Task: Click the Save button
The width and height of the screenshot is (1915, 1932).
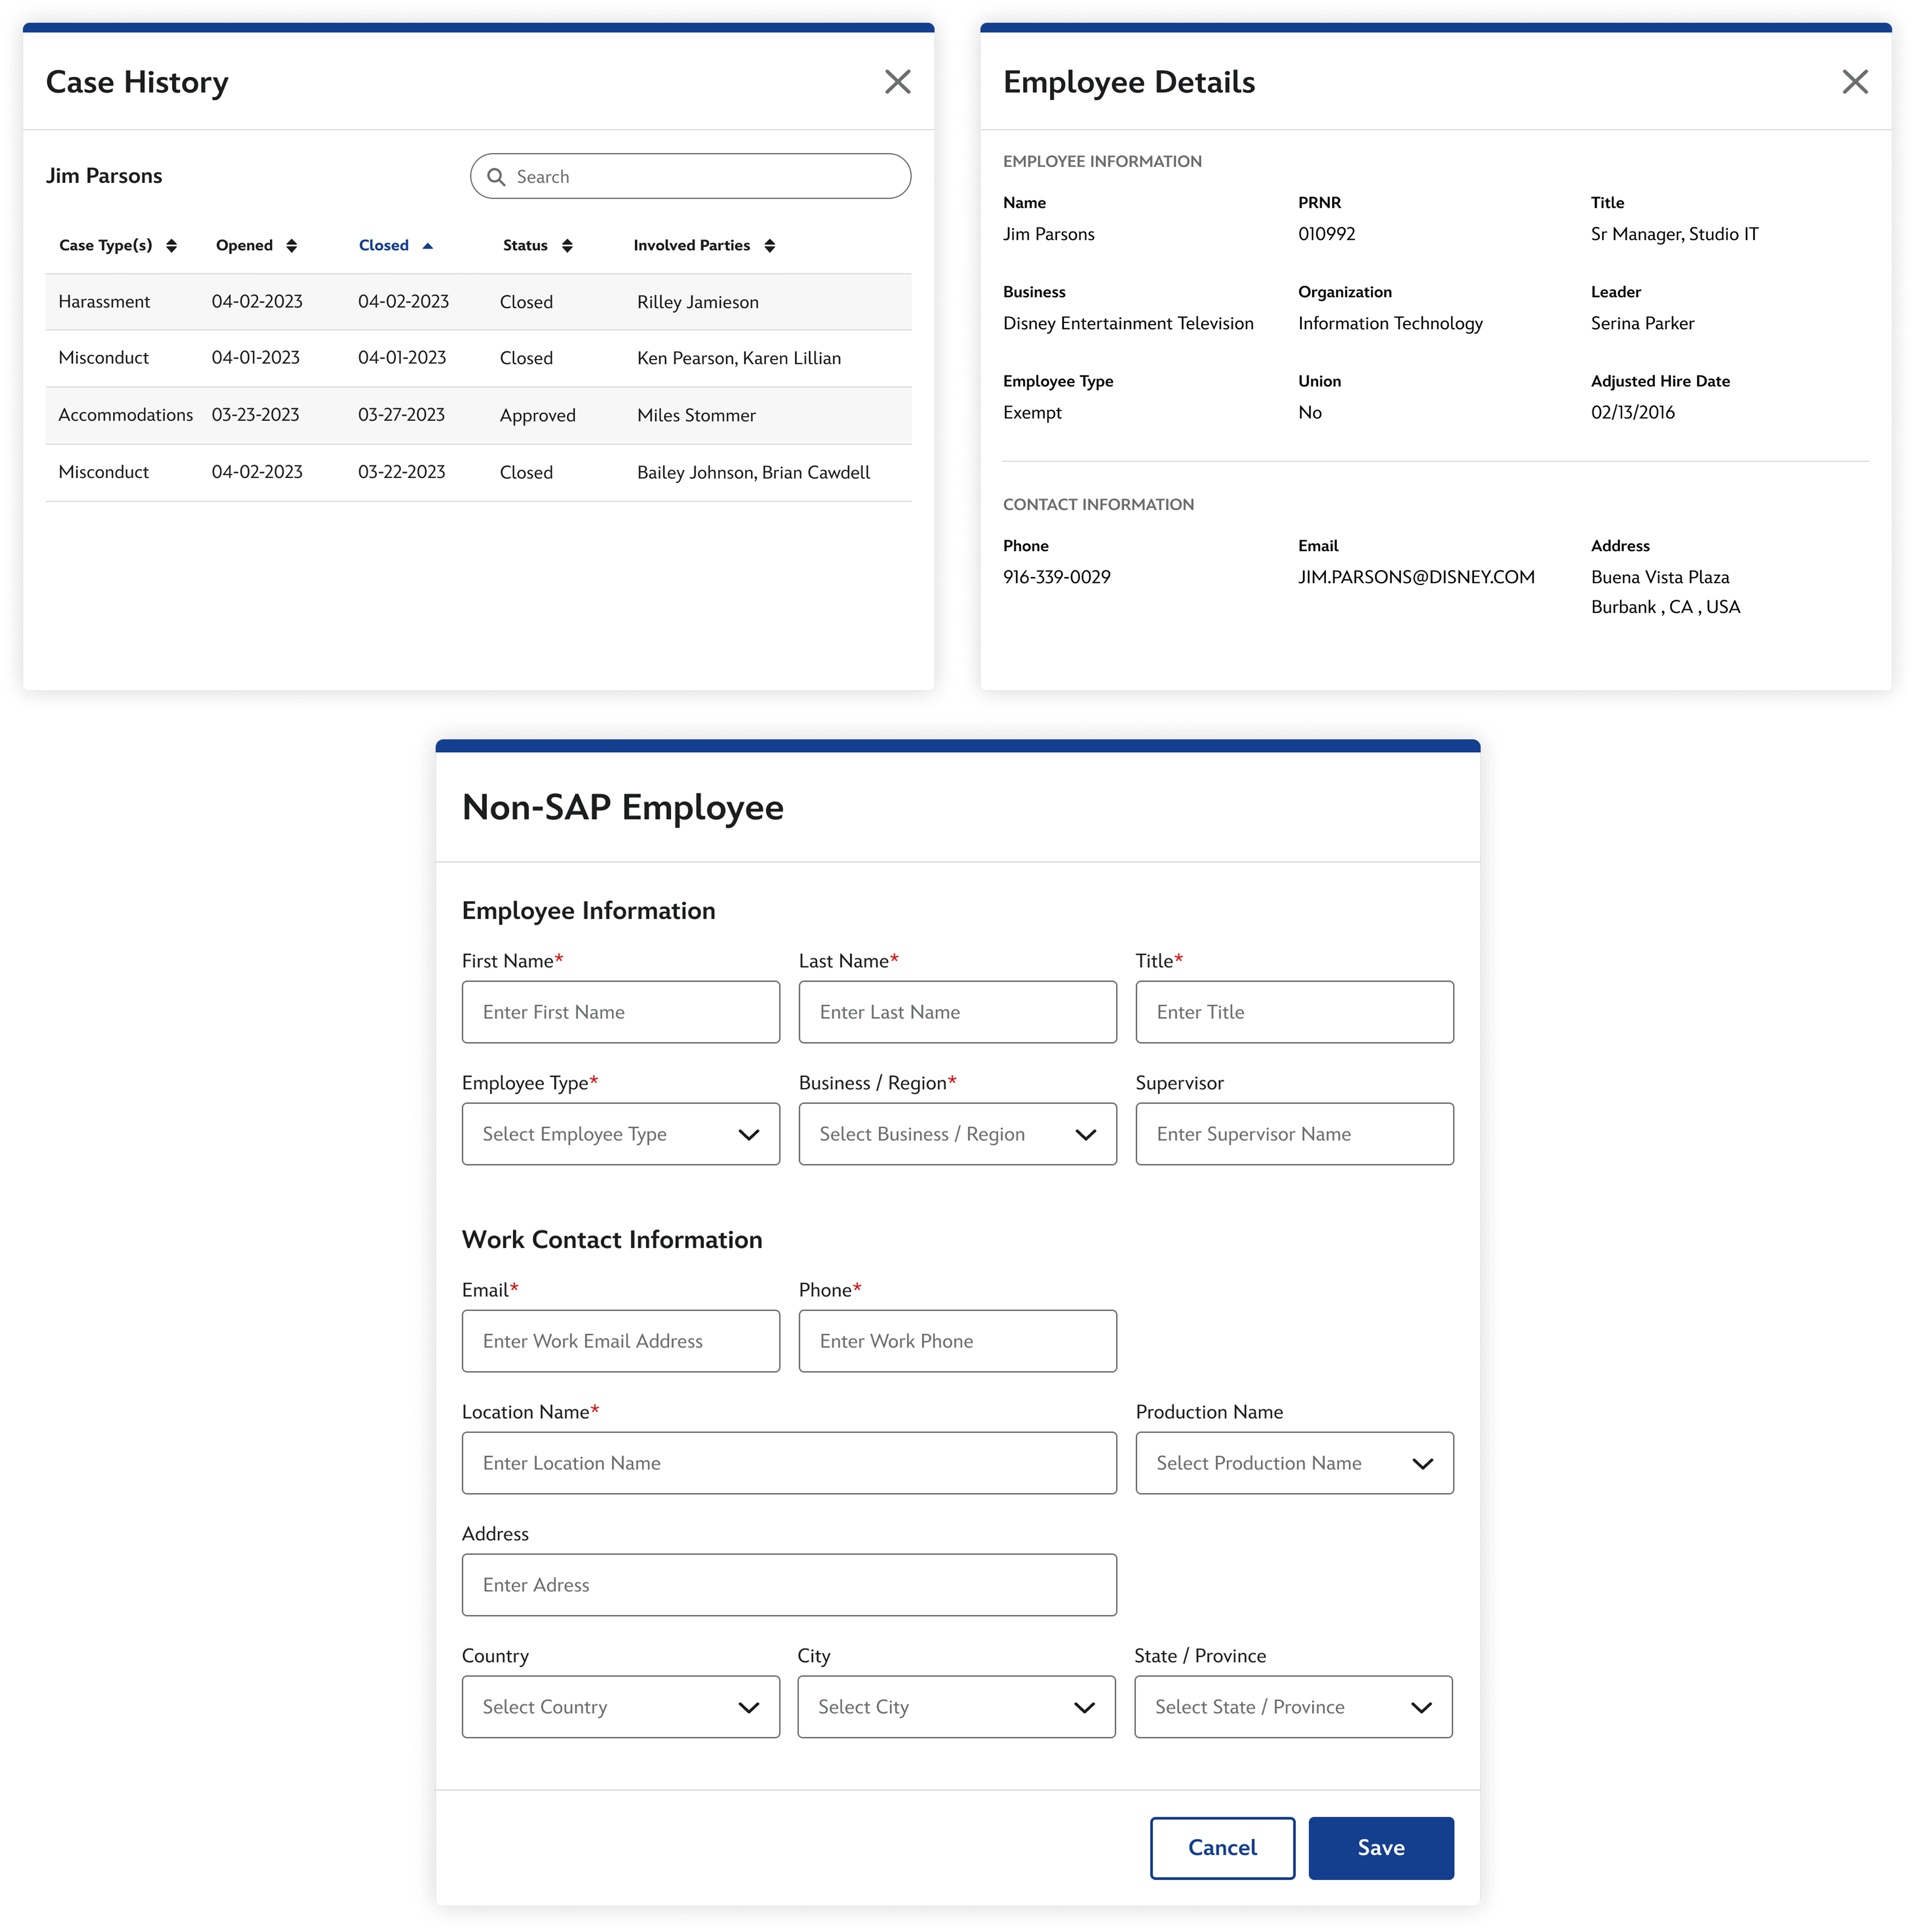Action: pos(1380,1848)
